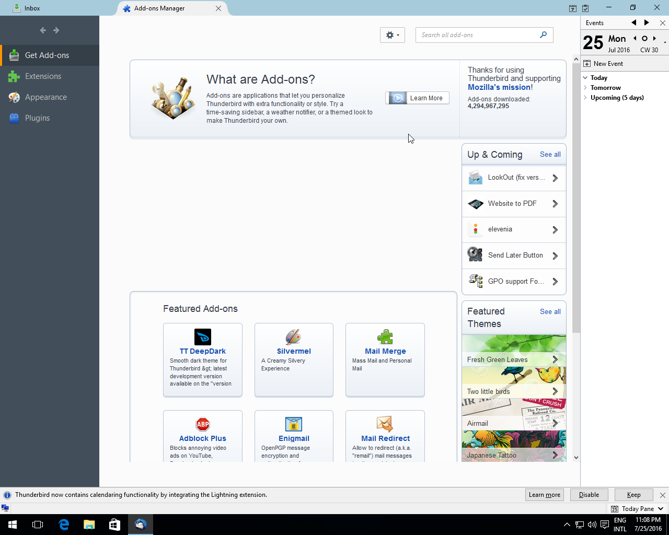Open the Extensions category
The height and width of the screenshot is (535, 669).
pyautogui.click(x=50, y=76)
